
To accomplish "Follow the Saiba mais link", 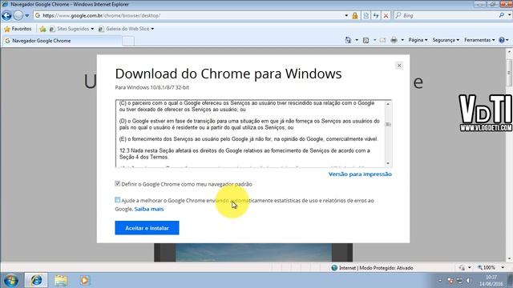I will [149, 209].
